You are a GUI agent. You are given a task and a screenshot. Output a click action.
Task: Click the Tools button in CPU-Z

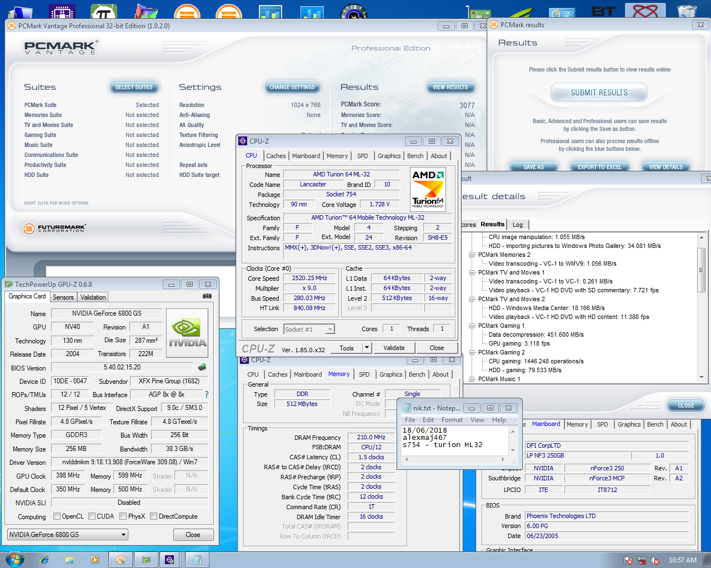tap(347, 348)
